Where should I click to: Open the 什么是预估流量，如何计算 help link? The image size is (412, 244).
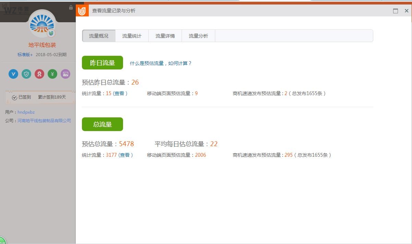[x=161, y=63]
